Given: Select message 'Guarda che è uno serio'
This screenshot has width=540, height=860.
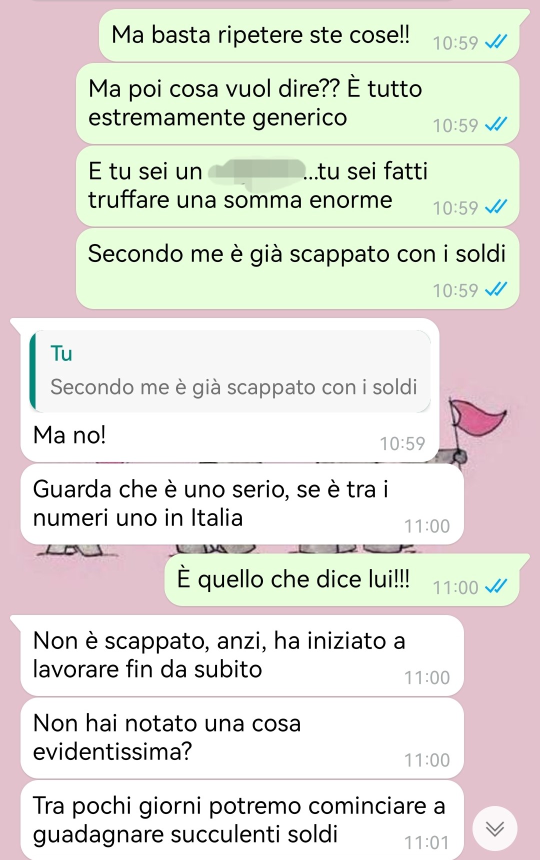Looking at the screenshot, I should tap(242, 504).
